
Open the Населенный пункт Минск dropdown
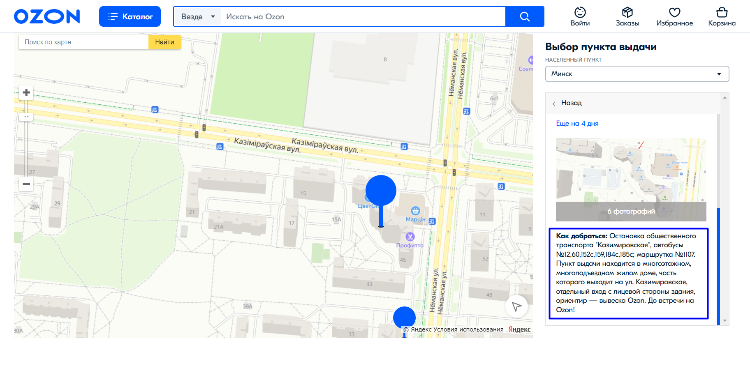pyautogui.click(x=637, y=74)
